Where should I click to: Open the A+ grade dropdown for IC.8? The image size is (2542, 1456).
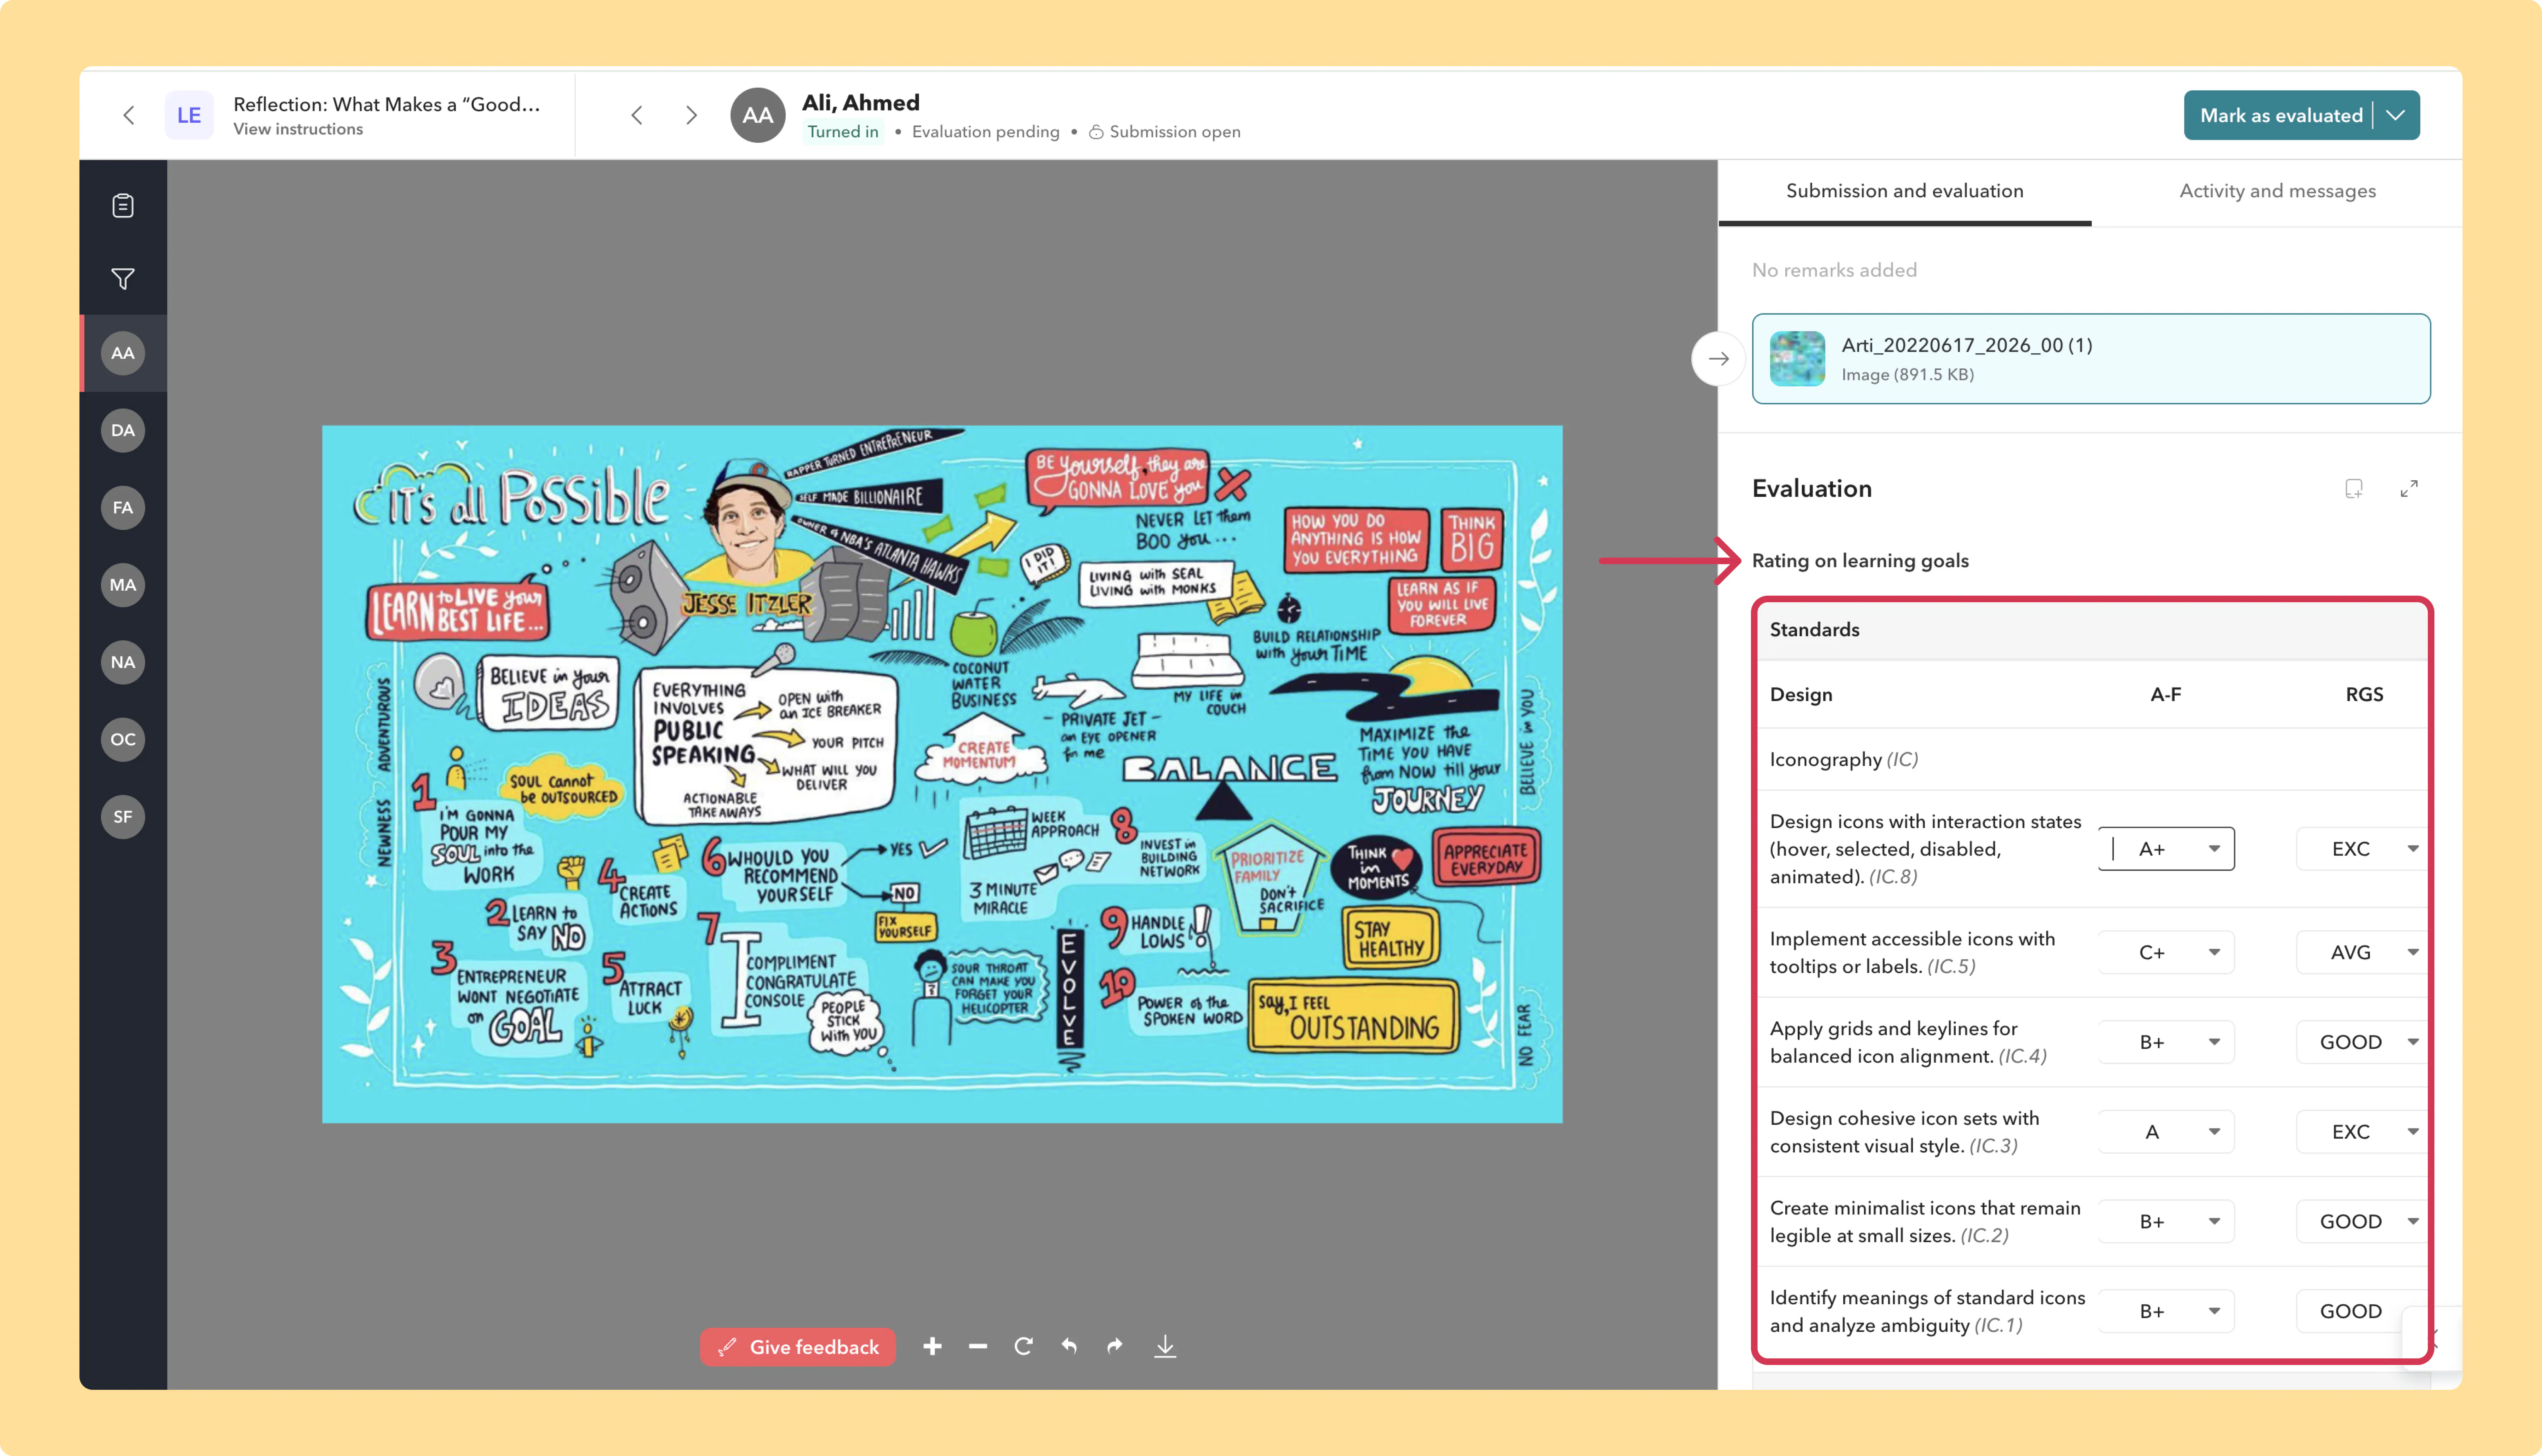point(2166,849)
